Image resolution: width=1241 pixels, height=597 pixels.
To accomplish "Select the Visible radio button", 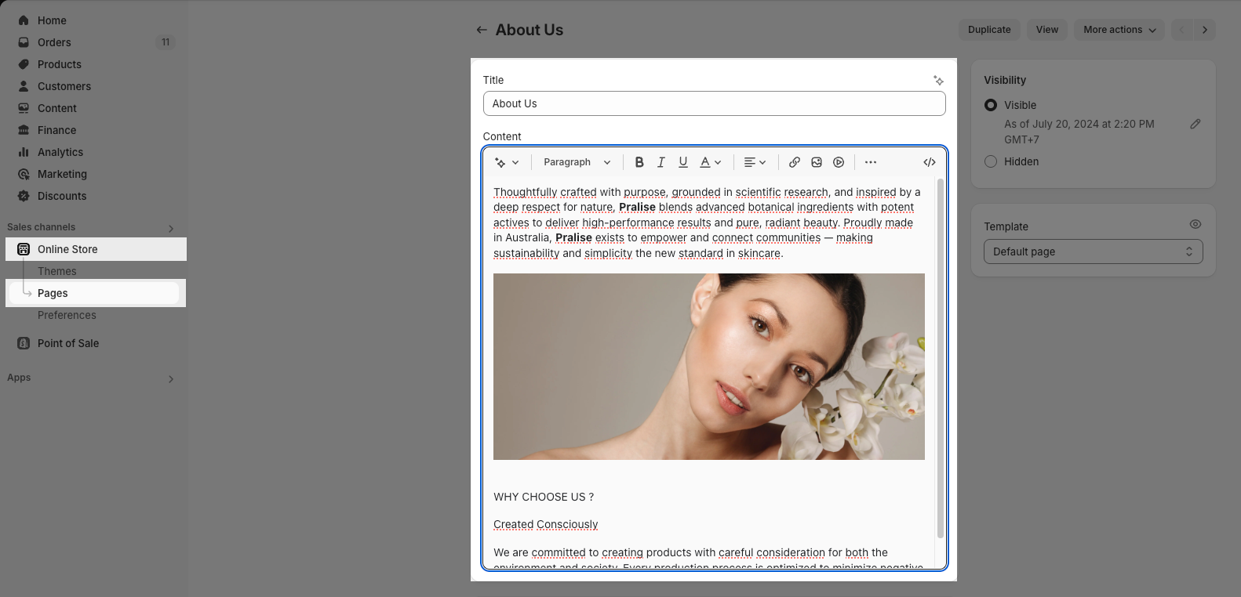I will pos(991,105).
